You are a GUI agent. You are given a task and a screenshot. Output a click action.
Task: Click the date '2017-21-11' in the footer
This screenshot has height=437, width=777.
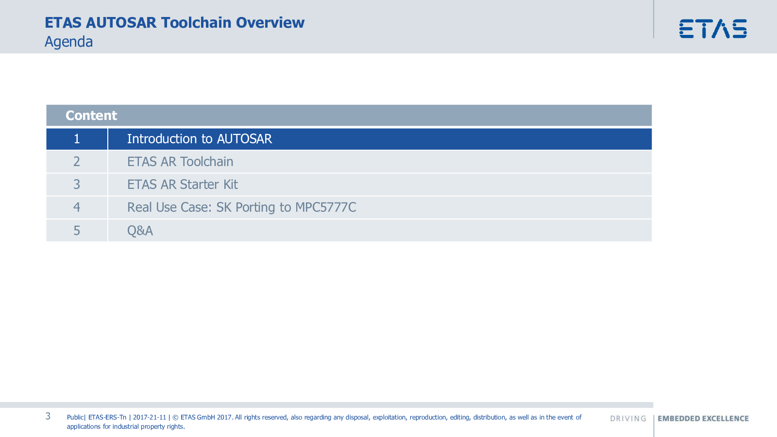pos(150,418)
